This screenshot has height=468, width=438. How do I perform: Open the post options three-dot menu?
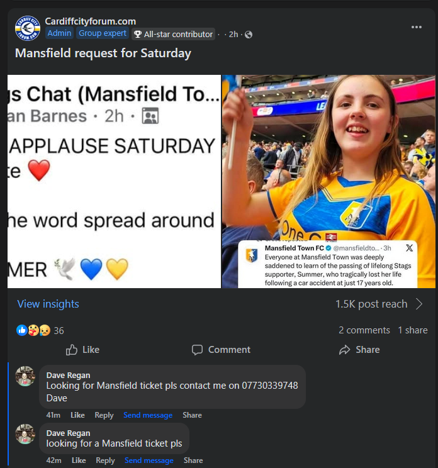pyautogui.click(x=417, y=27)
